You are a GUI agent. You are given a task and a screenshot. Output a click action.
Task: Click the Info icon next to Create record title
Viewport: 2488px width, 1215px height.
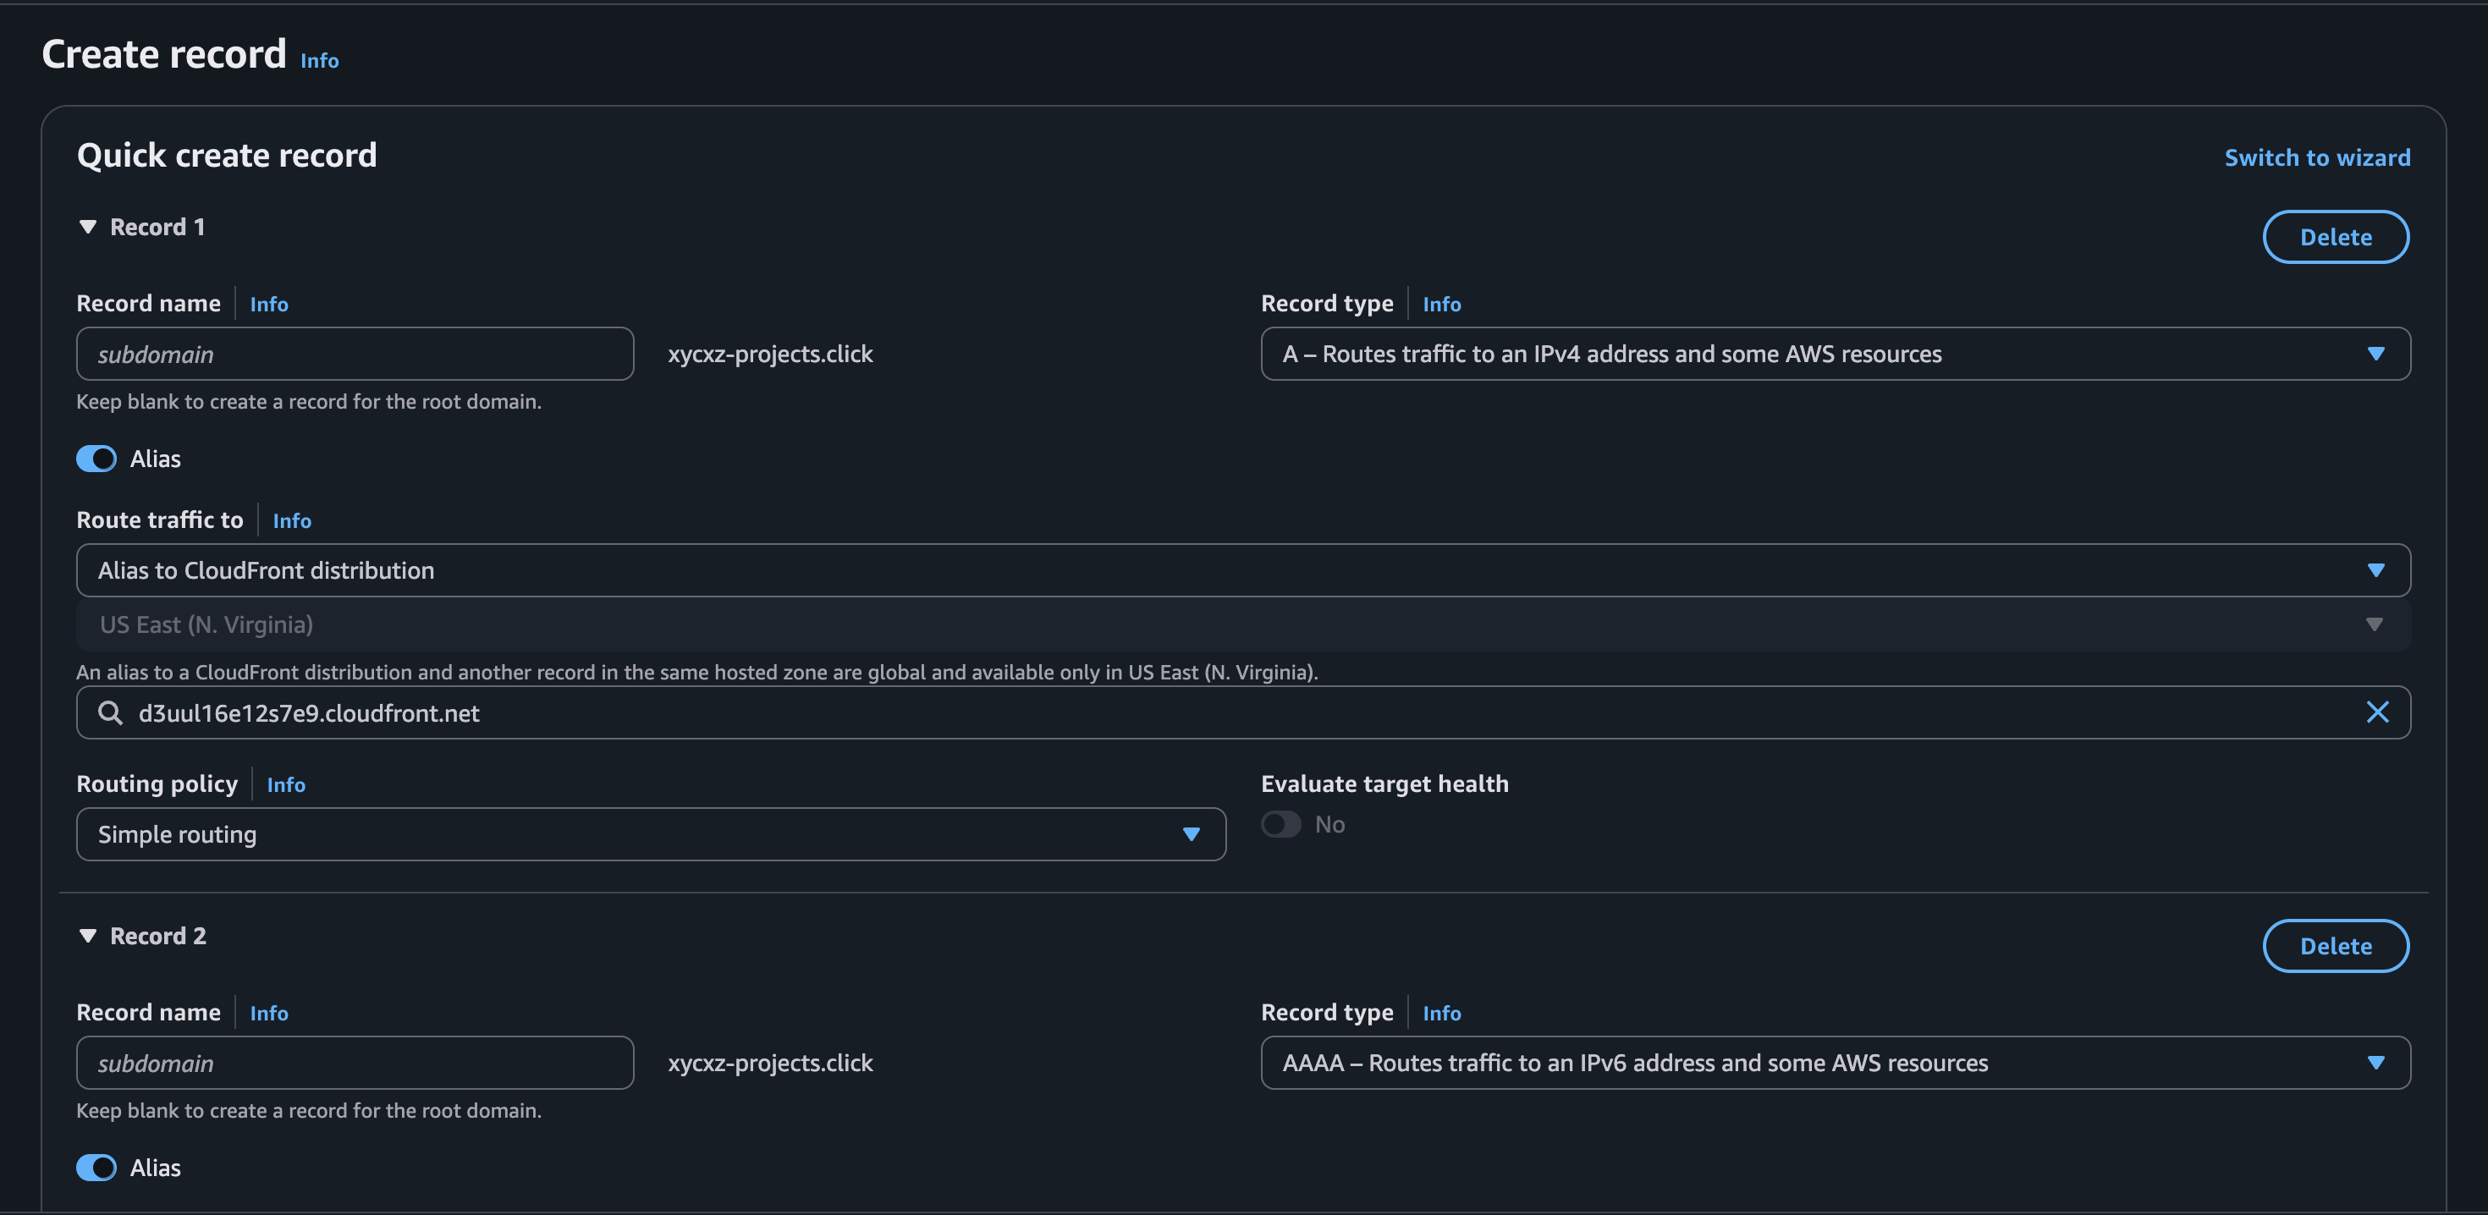[x=319, y=61]
